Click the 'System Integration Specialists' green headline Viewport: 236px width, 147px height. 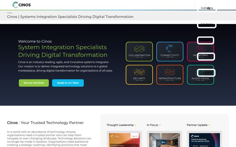tap(63, 47)
